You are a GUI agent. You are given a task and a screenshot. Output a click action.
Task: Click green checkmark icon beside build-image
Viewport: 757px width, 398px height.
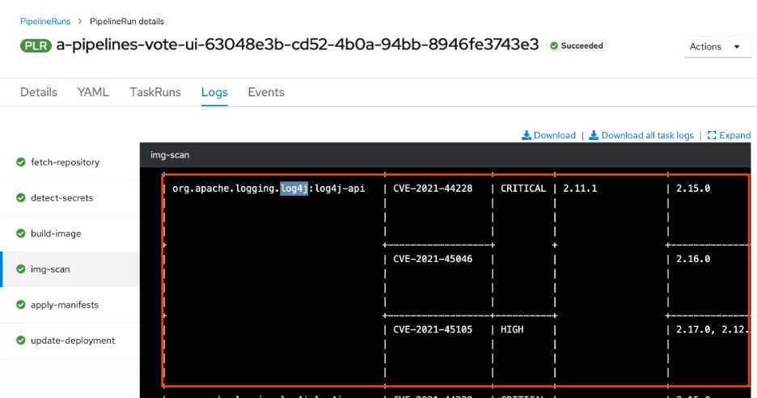click(21, 233)
